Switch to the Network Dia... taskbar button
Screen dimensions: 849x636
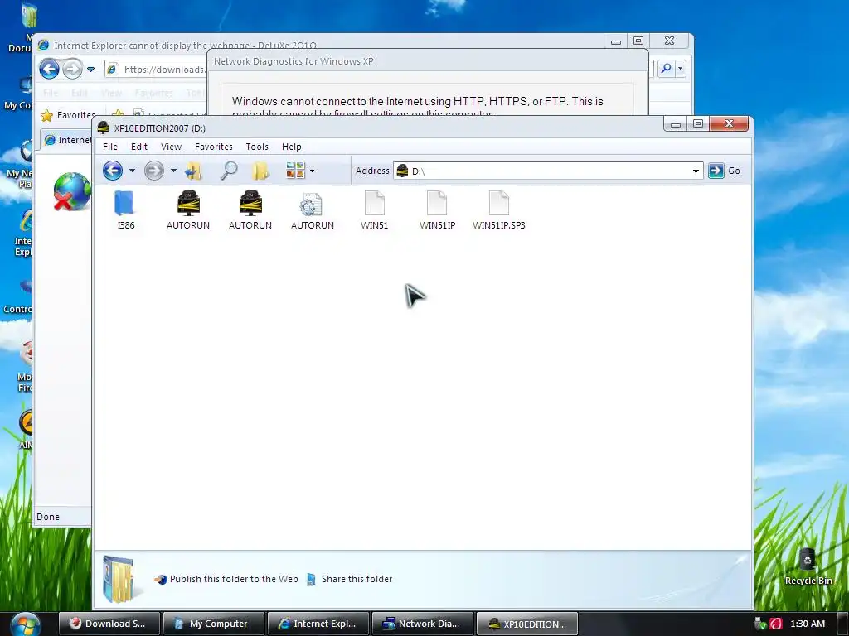[x=422, y=624]
